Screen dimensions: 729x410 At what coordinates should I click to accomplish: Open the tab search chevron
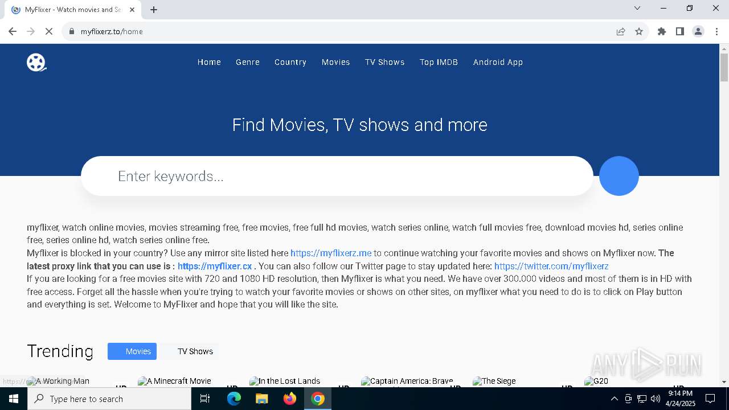click(x=637, y=8)
